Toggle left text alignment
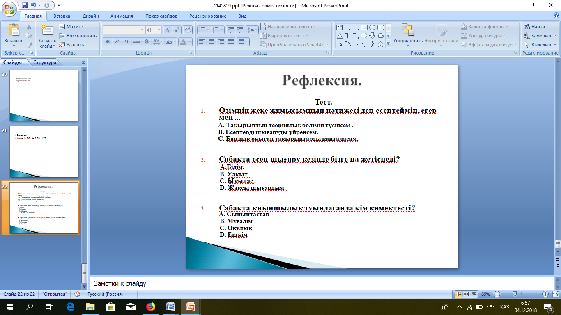 pyautogui.click(x=202, y=41)
